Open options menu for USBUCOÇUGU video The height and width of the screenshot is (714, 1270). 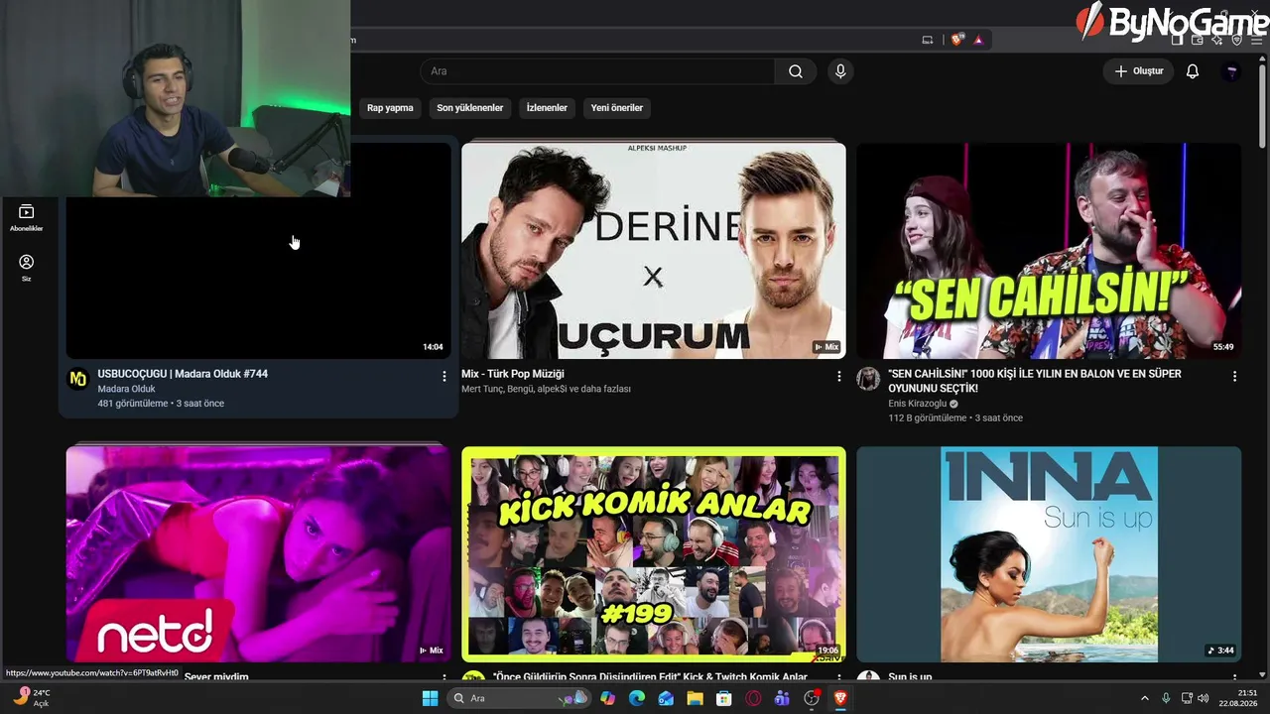[444, 376]
